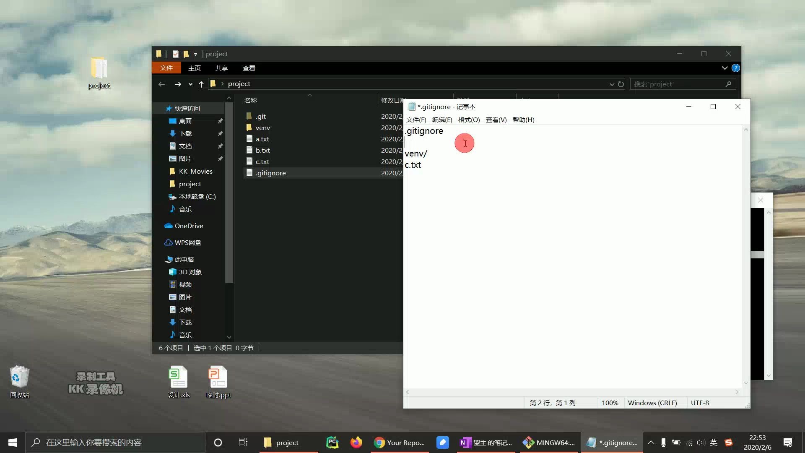
Task: Select the venv folder in file list
Action: (x=263, y=128)
